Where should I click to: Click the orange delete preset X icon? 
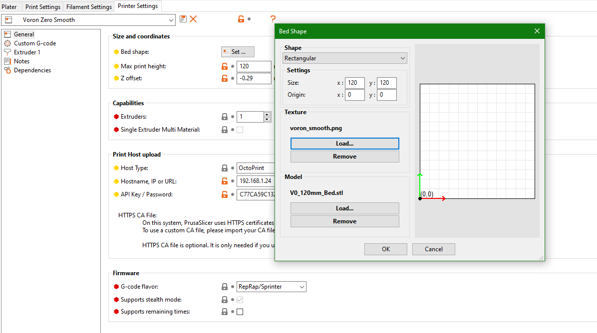tap(193, 19)
